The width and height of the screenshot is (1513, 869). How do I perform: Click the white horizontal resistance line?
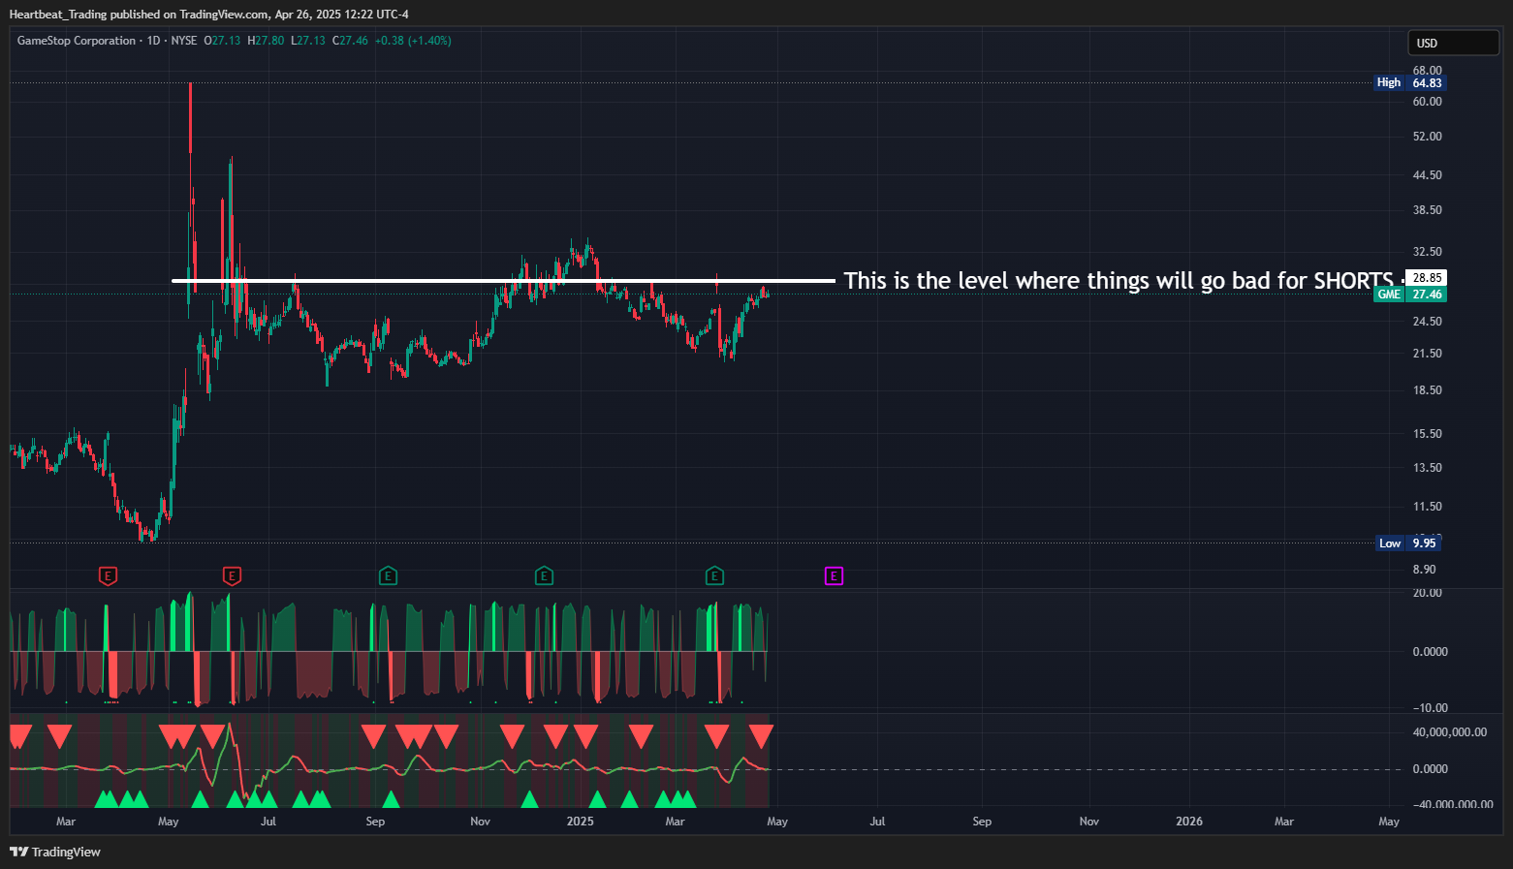click(503, 281)
